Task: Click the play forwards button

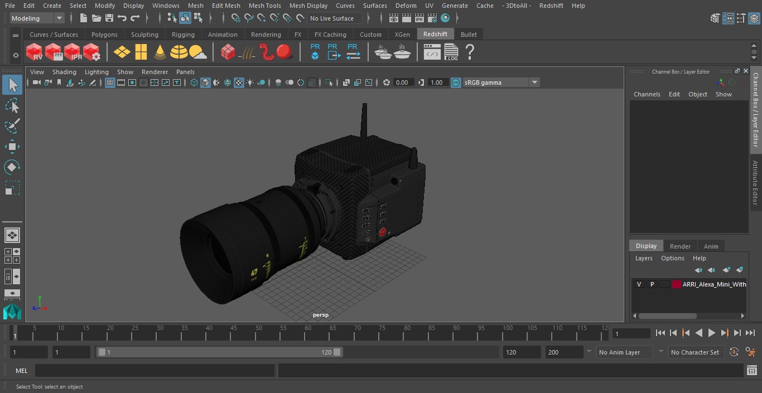Action: tap(712, 333)
